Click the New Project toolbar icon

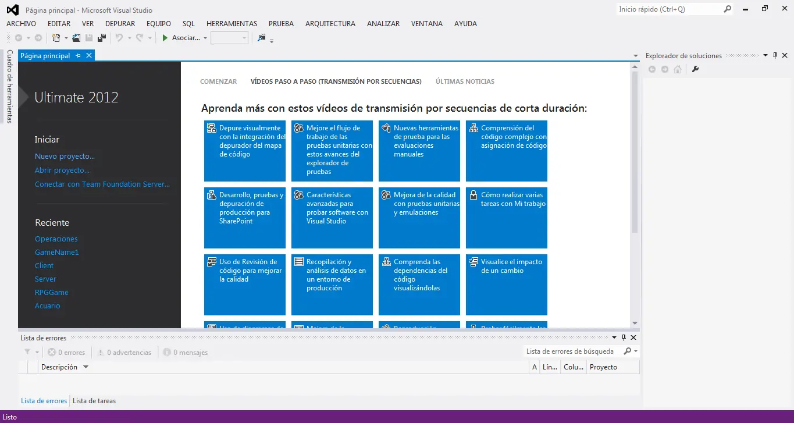click(56, 38)
